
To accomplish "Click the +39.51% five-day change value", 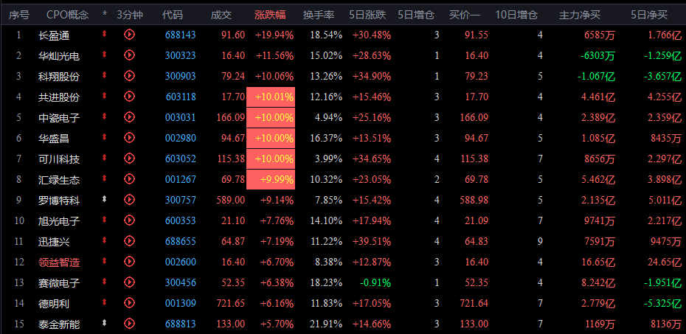I will coord(372,241).
